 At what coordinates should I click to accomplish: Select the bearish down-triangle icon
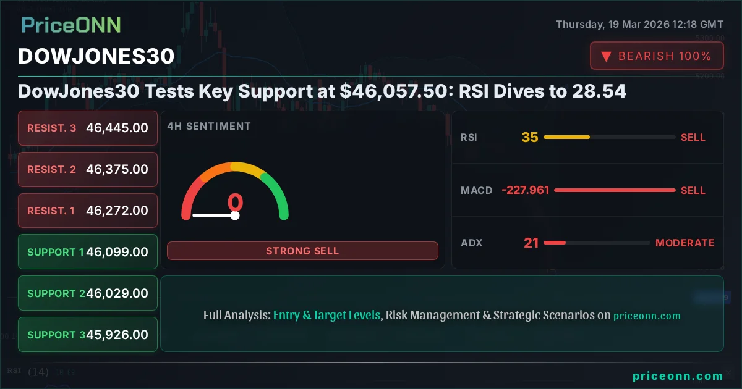(607, 56)
